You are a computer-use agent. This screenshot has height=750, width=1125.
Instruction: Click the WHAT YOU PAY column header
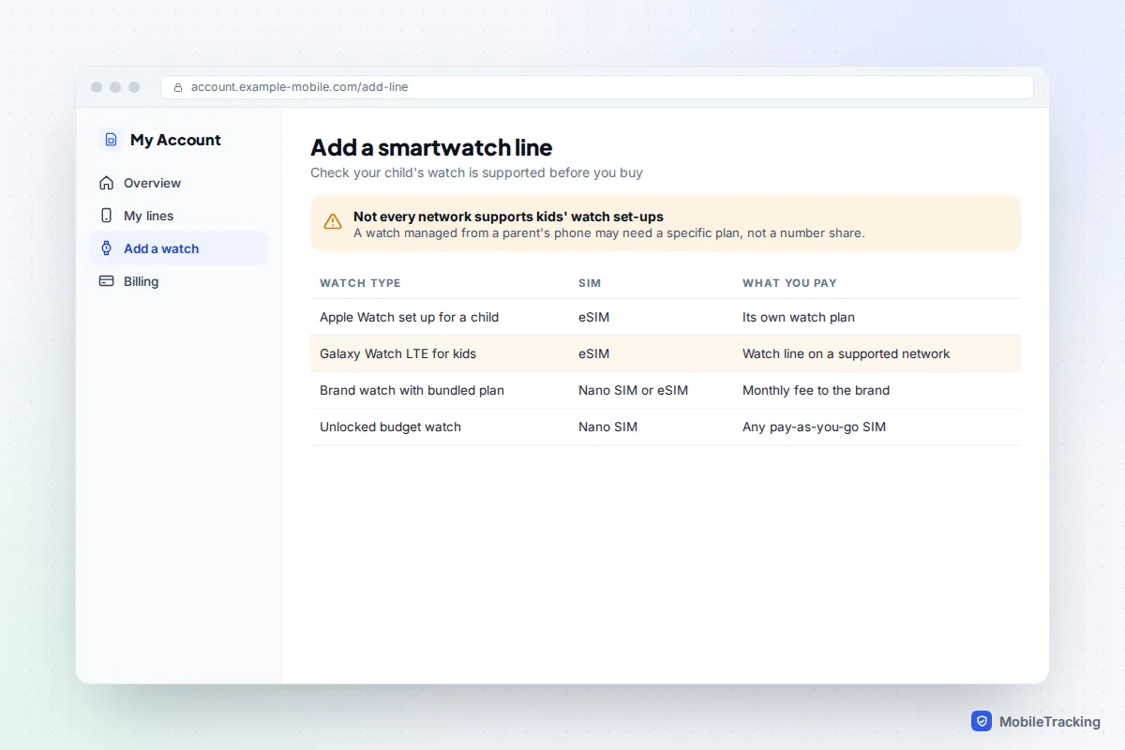[789, 283]
